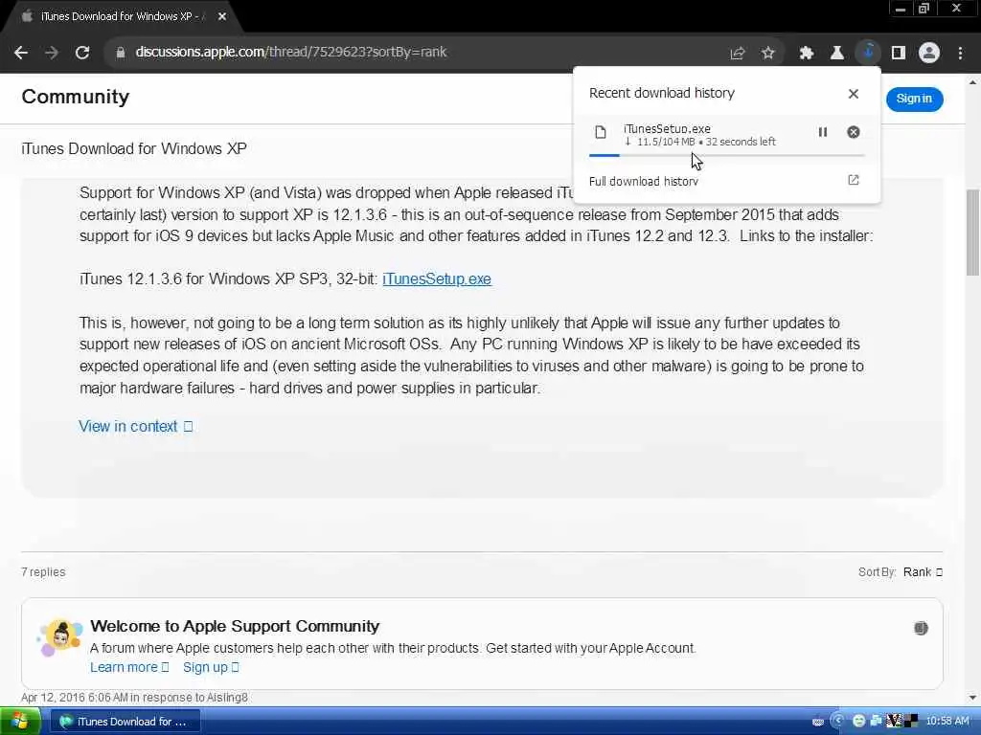Click the scrollbar down arrow
Image resolution: width=981 pixels, height=735 pixels.
[x=972, y=697]
